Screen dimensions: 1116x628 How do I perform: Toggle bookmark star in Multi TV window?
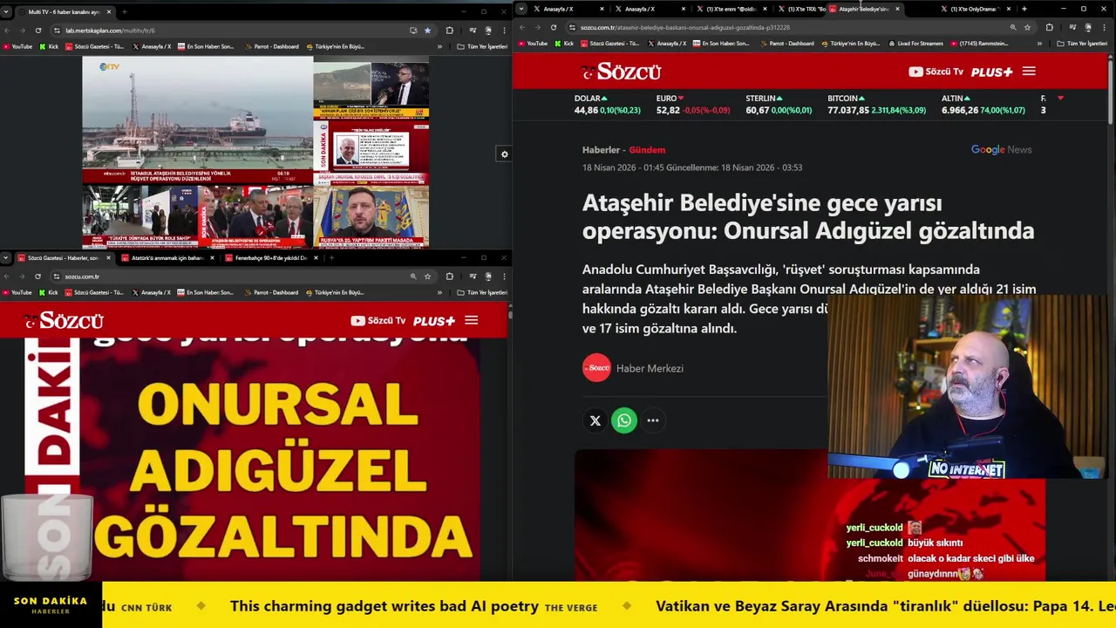(x=427, y=31)
